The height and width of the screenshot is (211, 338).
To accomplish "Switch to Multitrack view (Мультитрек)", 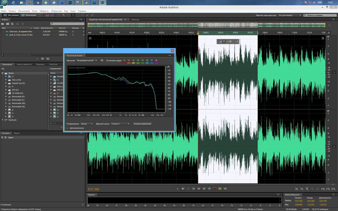I will pos(29,15).
